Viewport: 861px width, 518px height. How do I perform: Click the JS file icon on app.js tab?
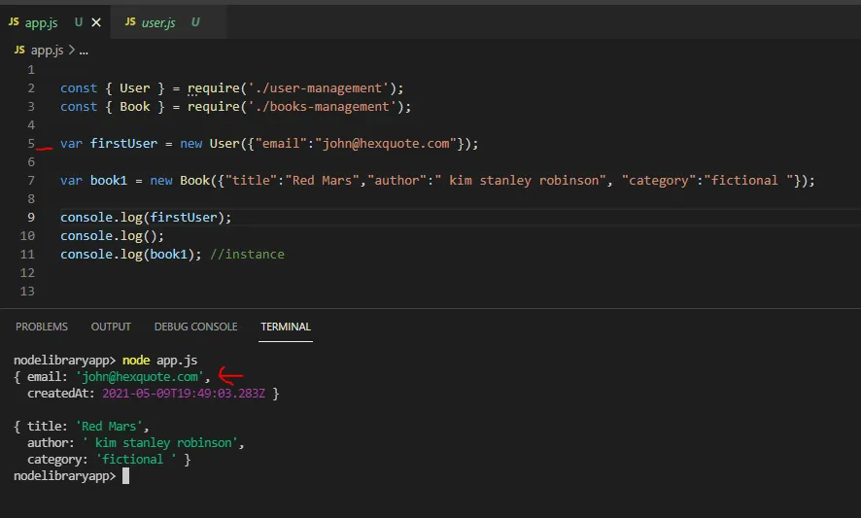(x=14, y=22)
